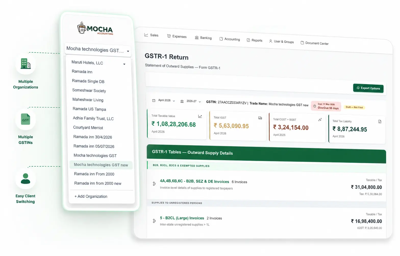This screenshot has height=256, width=400.
Task: Click the Draft — Not Filed status badge
Action: [354, 107]
